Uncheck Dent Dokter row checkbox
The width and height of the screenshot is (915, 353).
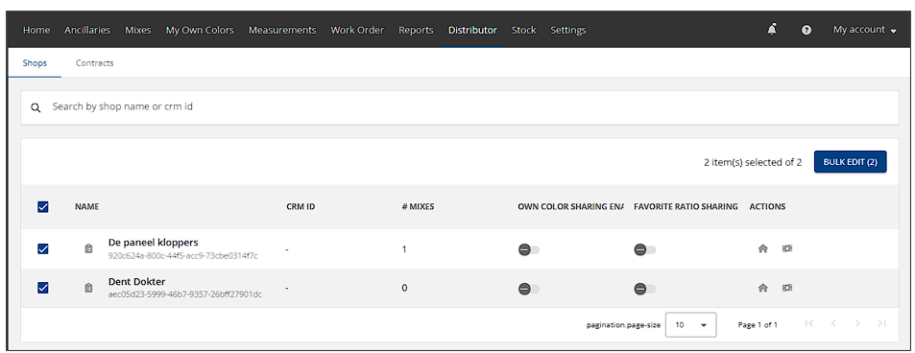[x=42, y=288]
